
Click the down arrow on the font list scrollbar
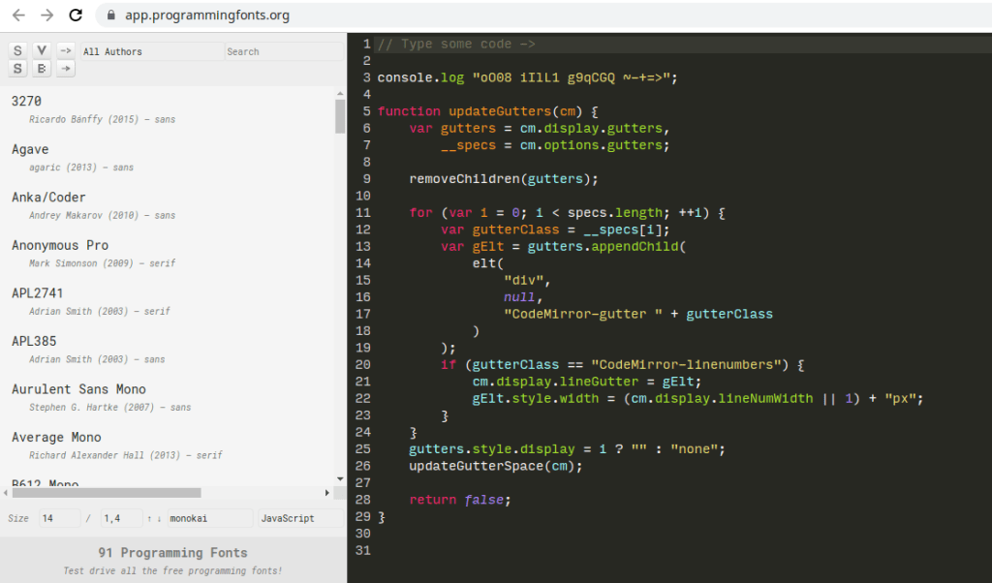[x=340, y=479]
